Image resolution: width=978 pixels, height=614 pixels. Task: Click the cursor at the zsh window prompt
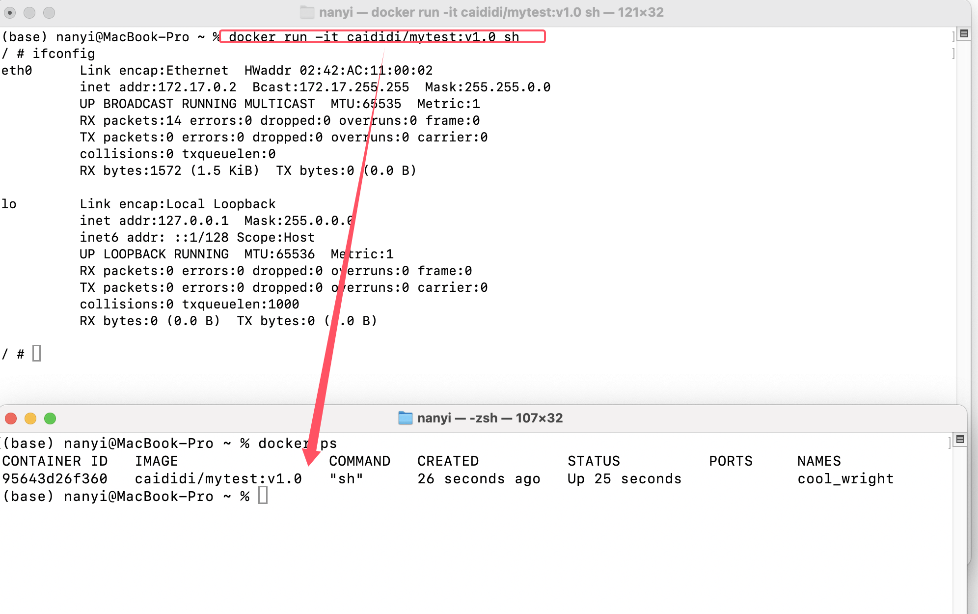pos(263,495)
